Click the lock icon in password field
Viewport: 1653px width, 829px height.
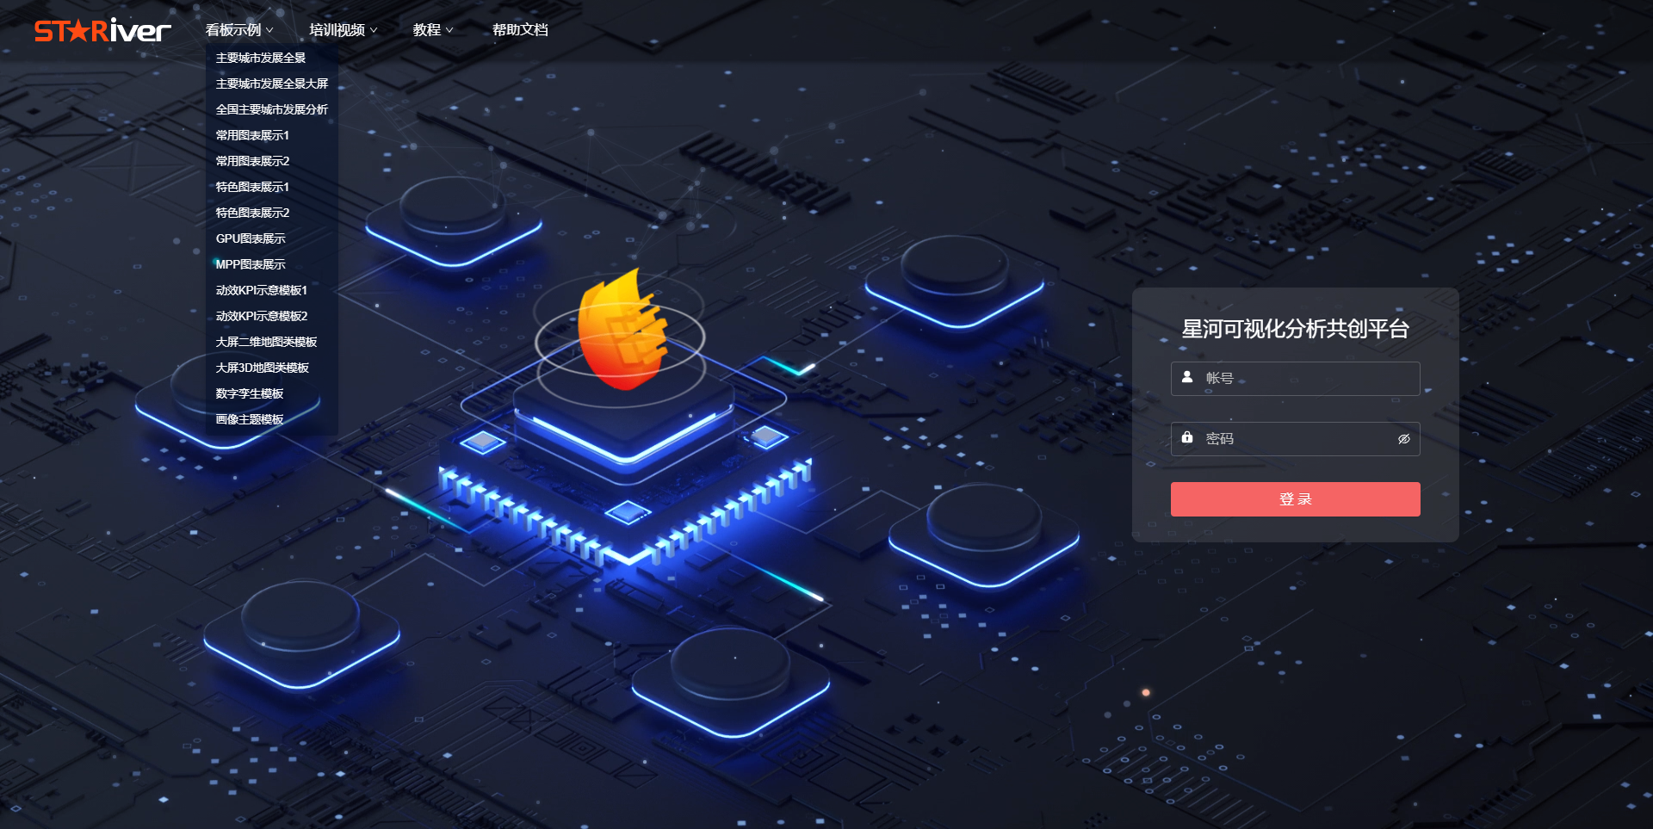click(x=1187, y=437)
